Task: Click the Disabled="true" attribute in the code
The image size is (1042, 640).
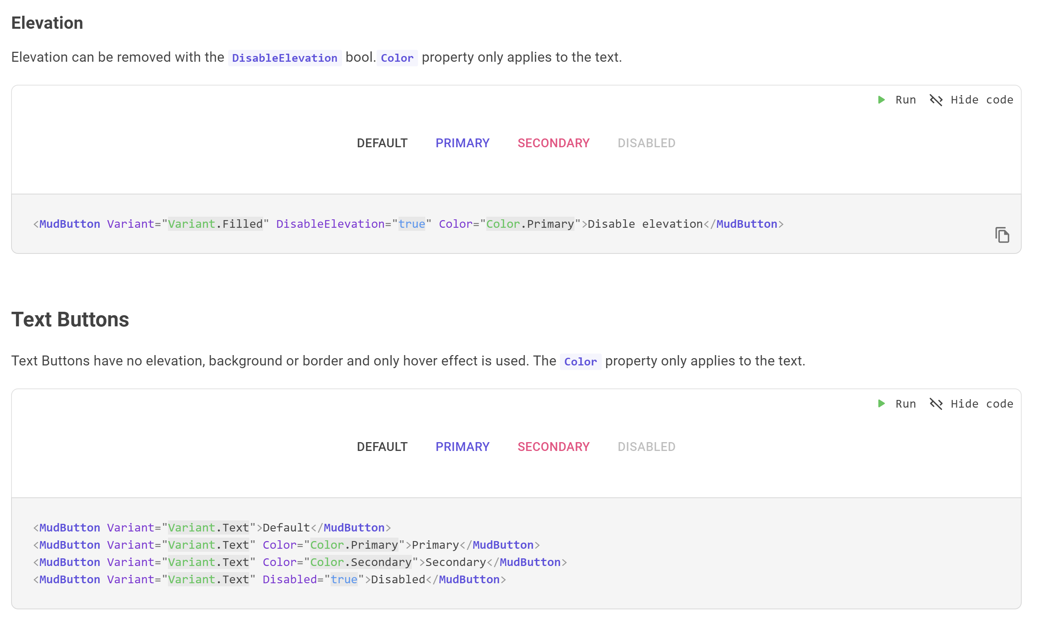Action: pyautogui.click(x=313, y=579)
